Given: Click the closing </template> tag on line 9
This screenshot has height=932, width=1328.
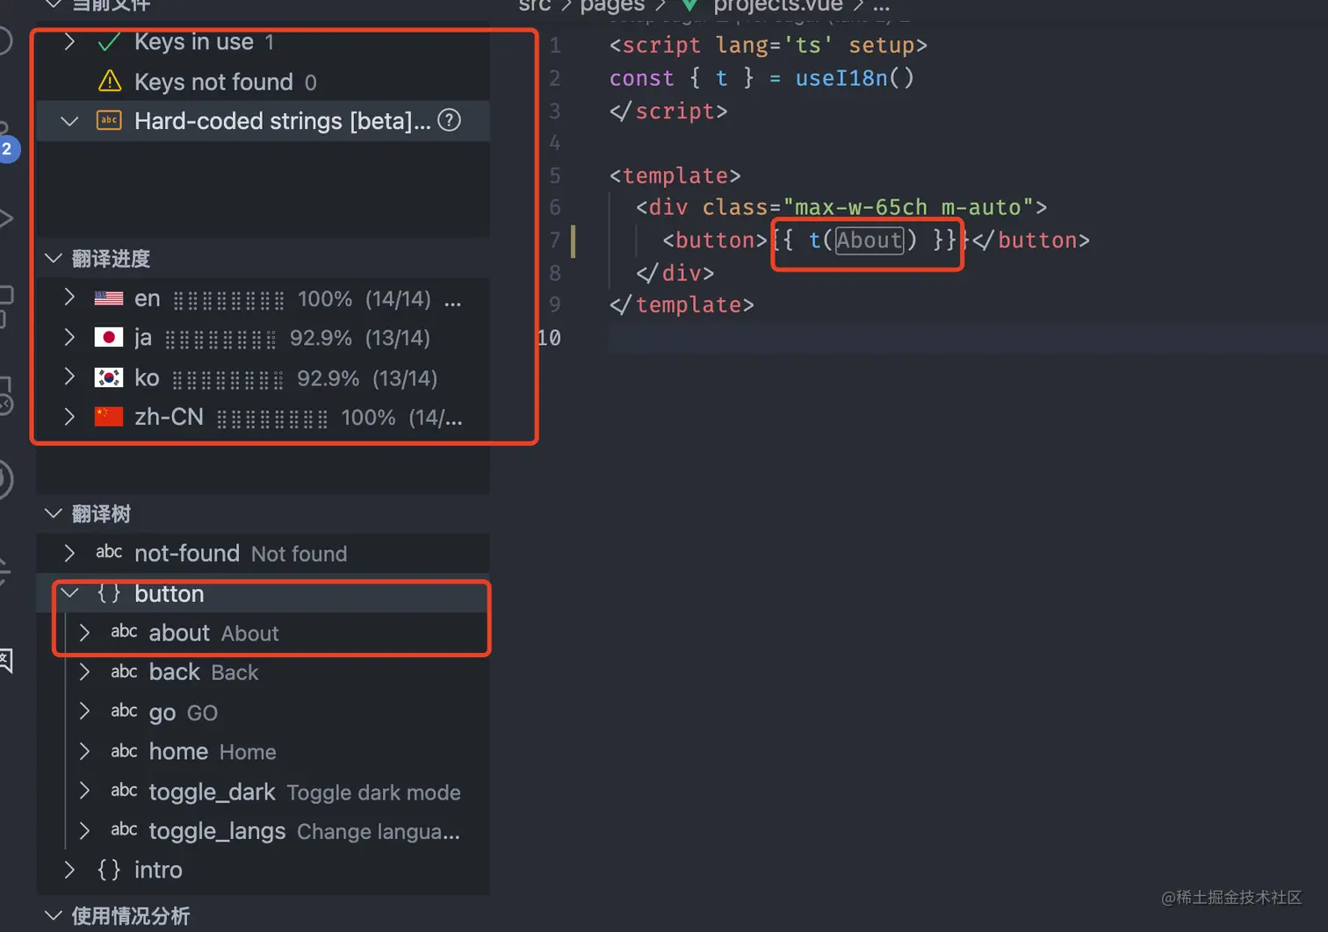Looking at the screenshot, I should (x=682, y=305).
